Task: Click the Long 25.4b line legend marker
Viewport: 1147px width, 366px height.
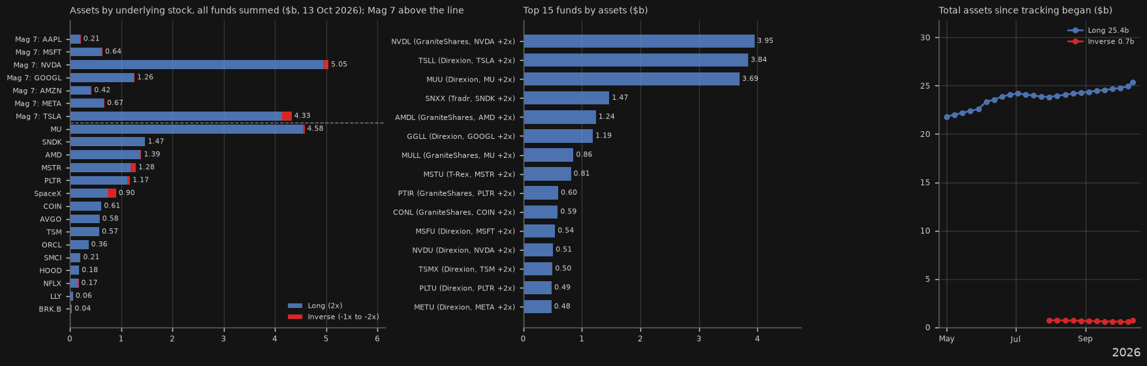Action: pyautogui.click(x=1075, y=31)
